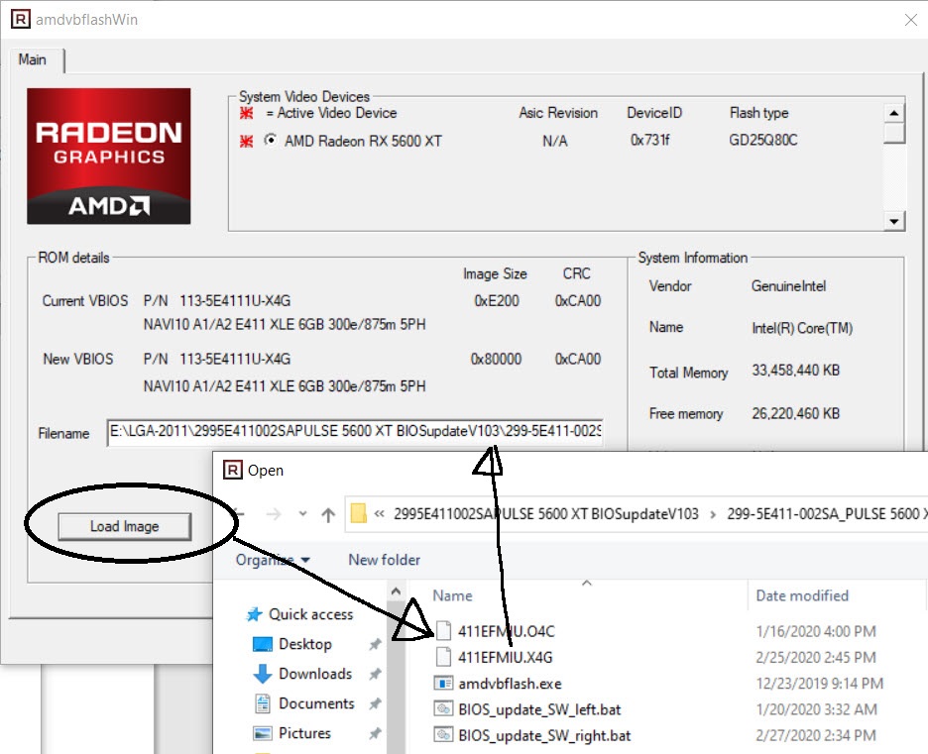Click the BIOS_update_SW_left.bat gear icon

click(443, 709)
